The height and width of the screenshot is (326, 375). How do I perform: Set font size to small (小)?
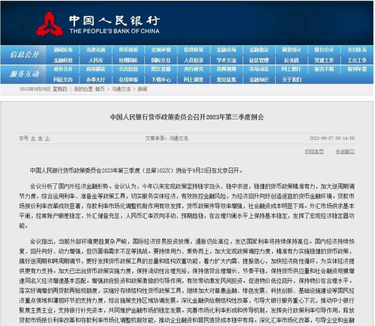47,138
